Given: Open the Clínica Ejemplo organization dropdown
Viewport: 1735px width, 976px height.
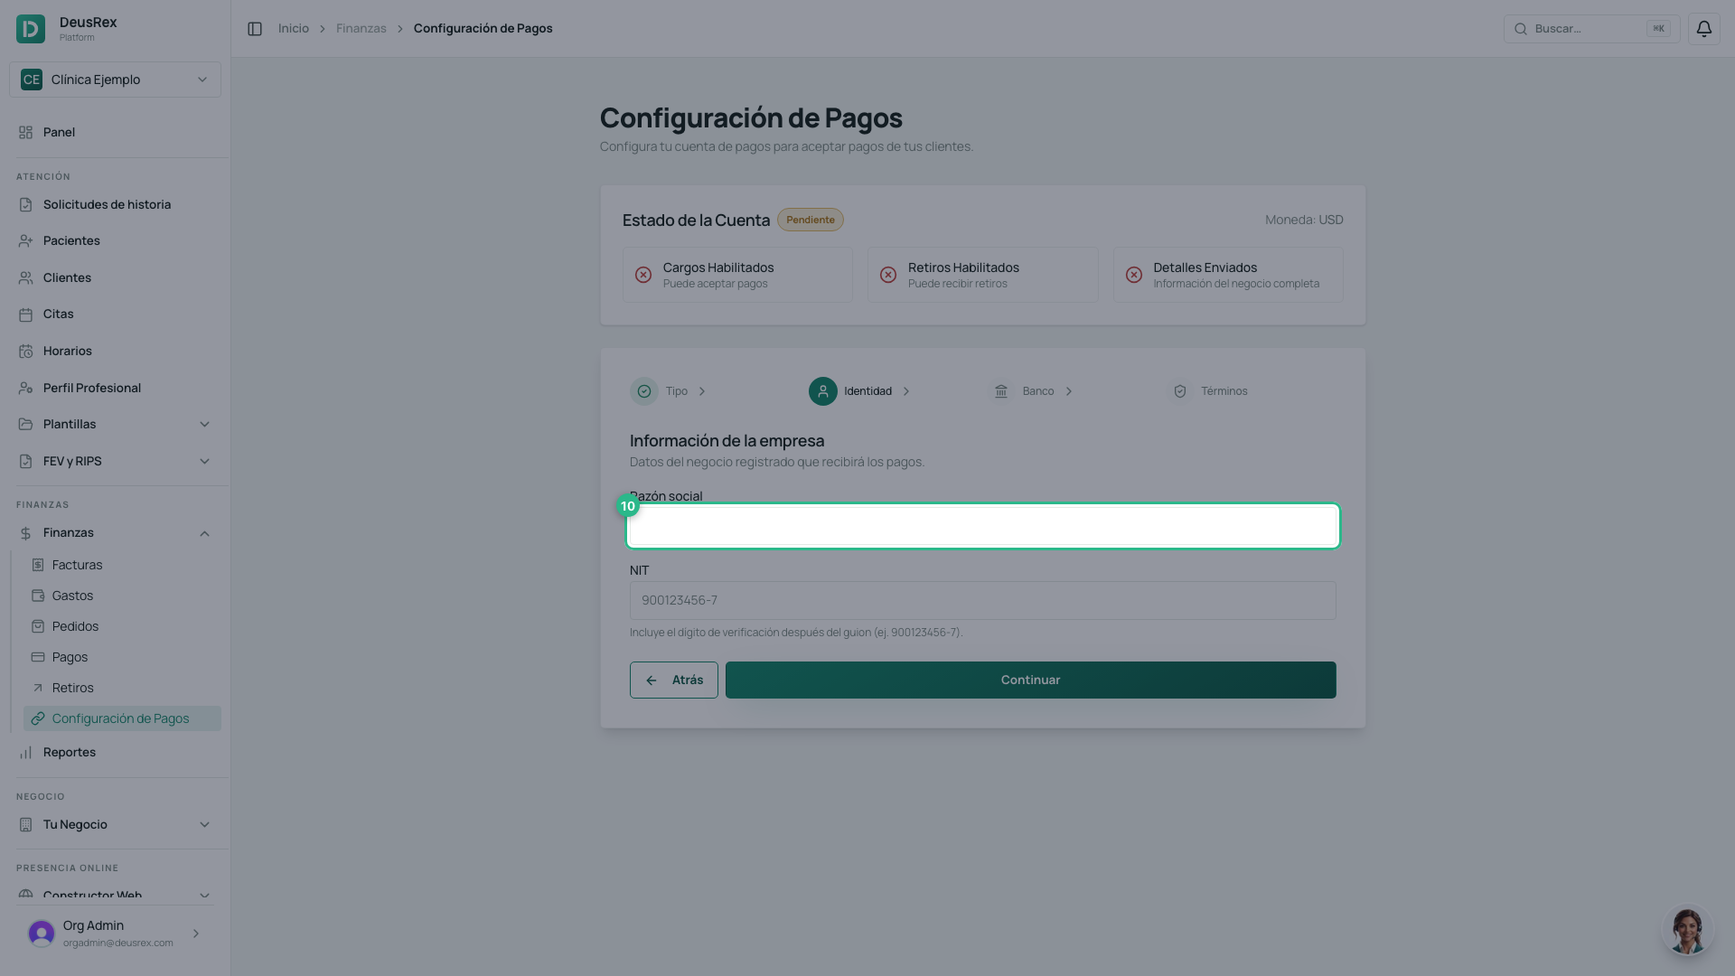Looking at the screenshot, I should click(x=115, y=80).
